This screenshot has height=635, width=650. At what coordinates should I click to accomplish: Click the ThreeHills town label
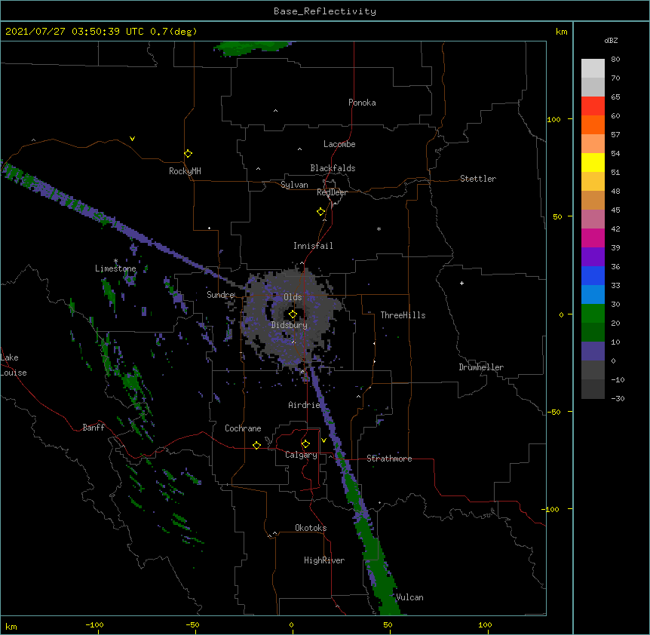coord(403,315)
